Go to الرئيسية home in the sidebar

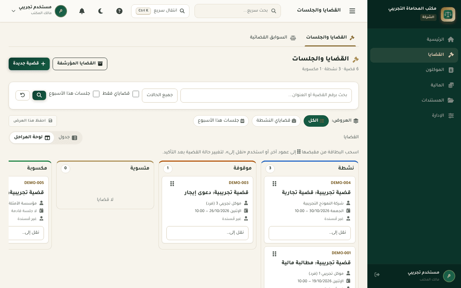(x=414, y=40)
